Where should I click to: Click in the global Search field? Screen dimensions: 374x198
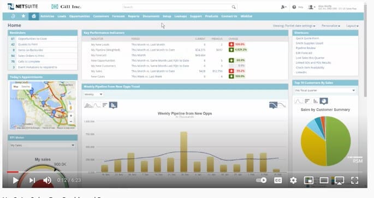click(x=177, y=7)
